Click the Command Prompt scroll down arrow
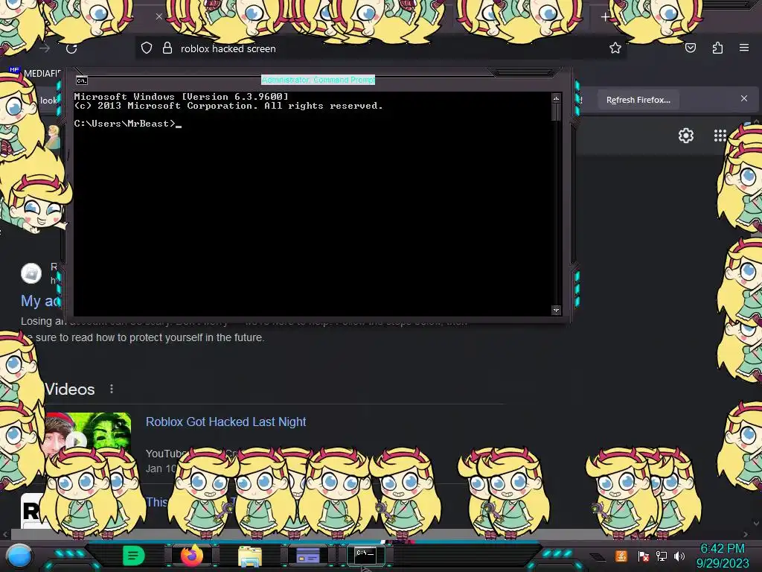Screen dimensions: 762x572 coord(557,310)
